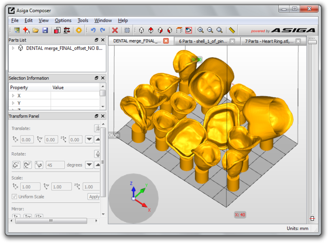
Task: Click the up arrow next to degrees
Action: click(x=97, y=165)
